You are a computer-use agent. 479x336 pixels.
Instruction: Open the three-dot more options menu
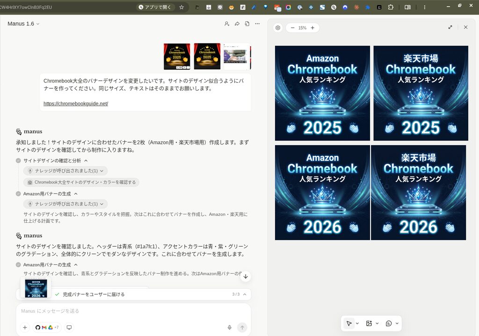257,24
